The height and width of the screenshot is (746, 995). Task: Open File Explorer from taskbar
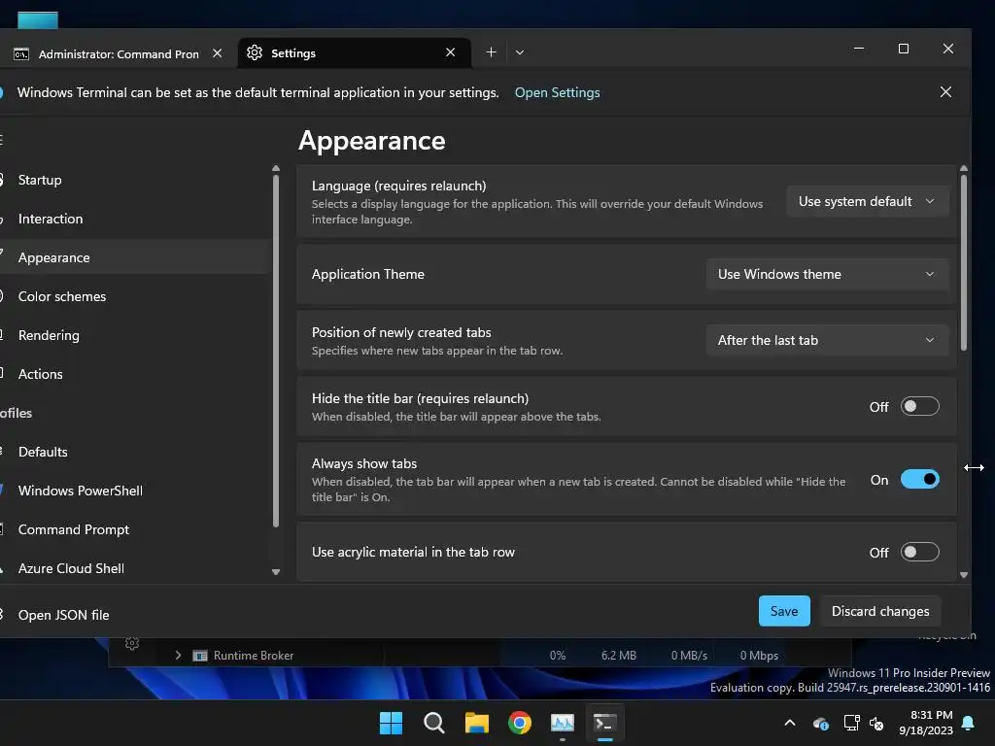(476, 723)
